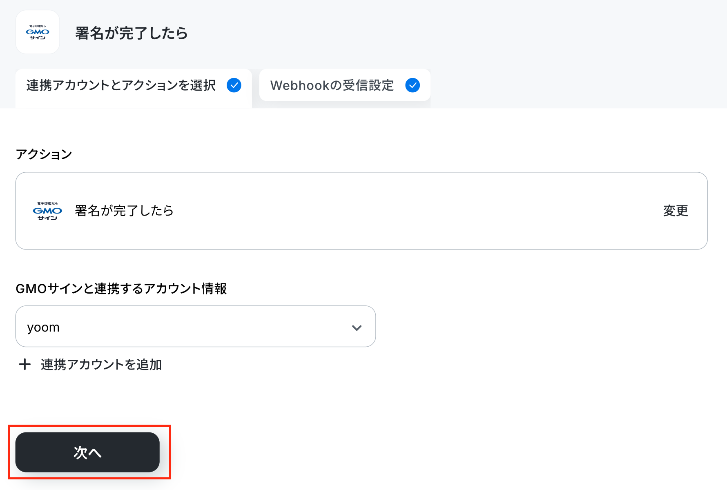This screenshot has height=490, width=727.
Task: Click the plus icon to add account
Action: [x=25, y=364]
